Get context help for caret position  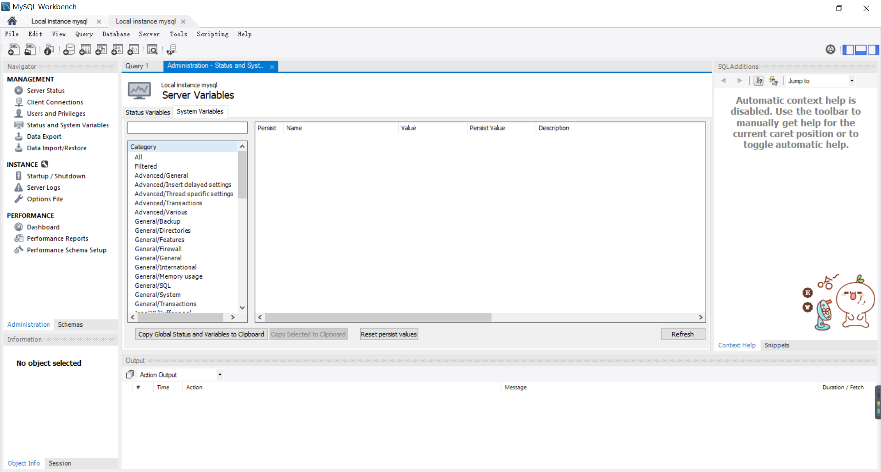click(758, 81)
